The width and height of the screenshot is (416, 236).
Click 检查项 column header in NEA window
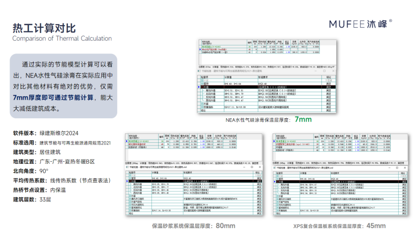211,77
